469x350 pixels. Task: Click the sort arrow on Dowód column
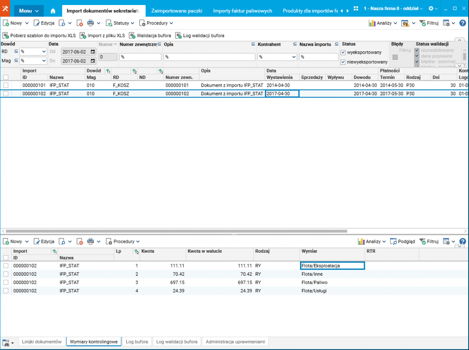tap(108, 71)
